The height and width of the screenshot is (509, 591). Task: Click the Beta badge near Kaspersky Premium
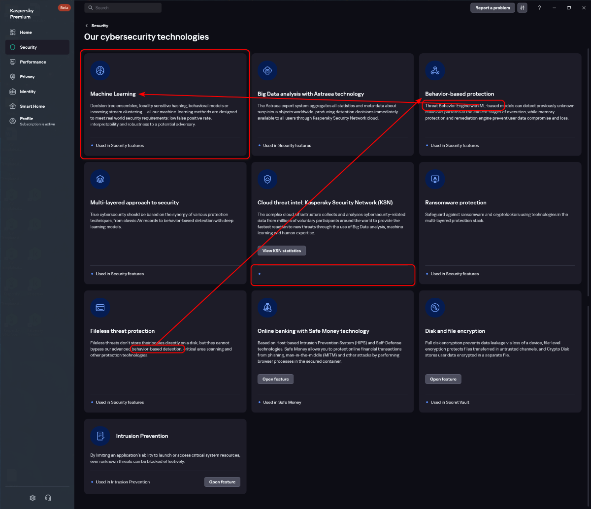pyautogui.click(x=64, y=8)
